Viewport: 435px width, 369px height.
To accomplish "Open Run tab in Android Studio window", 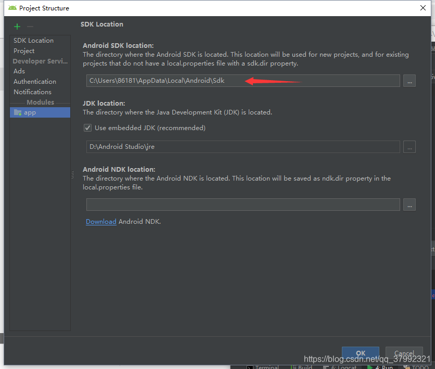I will pos(380,367).
